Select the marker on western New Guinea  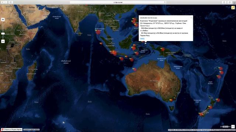point(163,49)
